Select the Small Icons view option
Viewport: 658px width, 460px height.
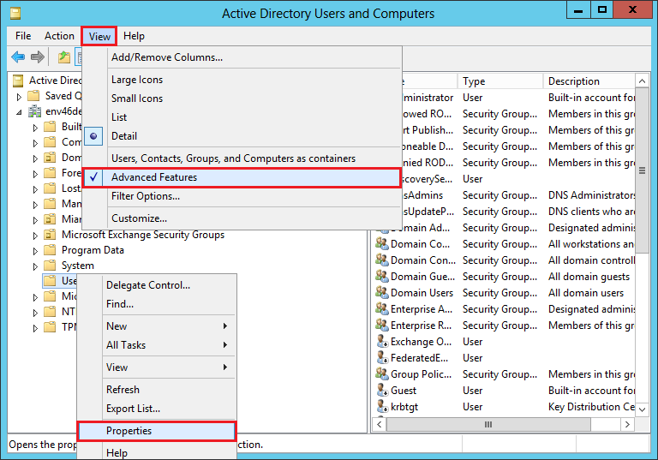242,99
